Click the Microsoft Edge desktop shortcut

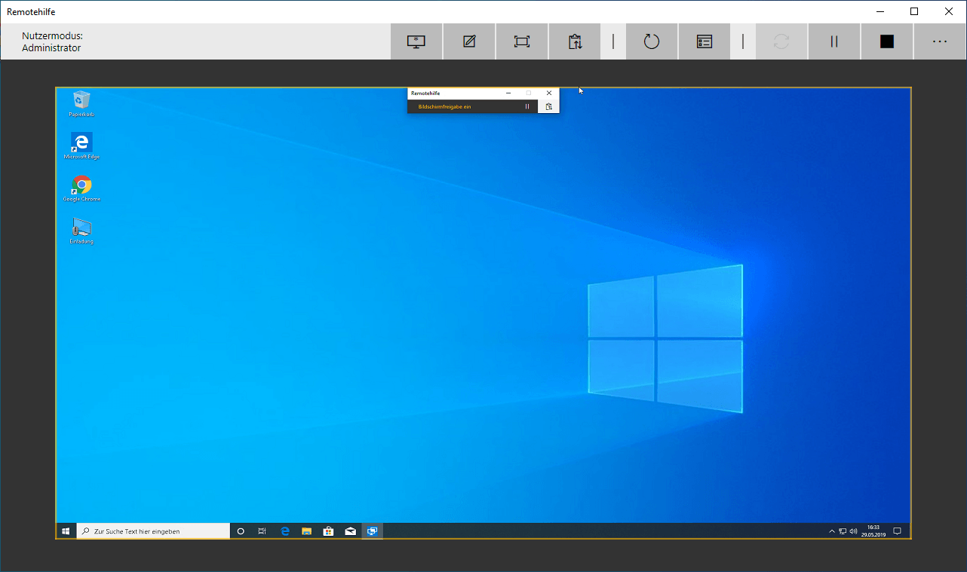(81, 143)
